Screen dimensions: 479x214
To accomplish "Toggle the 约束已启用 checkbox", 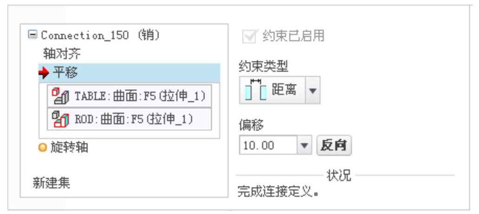I will 250,36.
